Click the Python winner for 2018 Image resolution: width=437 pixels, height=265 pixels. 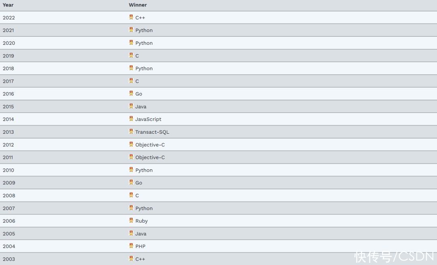(144, 69)
